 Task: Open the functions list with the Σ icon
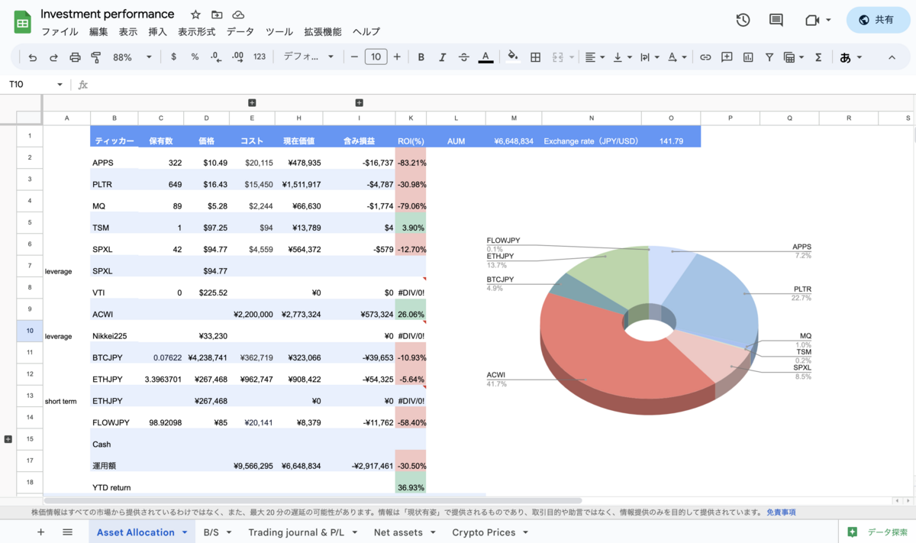click(x=818, y=57)
